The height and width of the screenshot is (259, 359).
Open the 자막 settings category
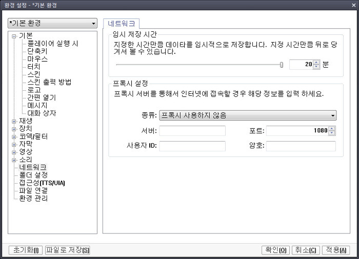tap(26, 144)
